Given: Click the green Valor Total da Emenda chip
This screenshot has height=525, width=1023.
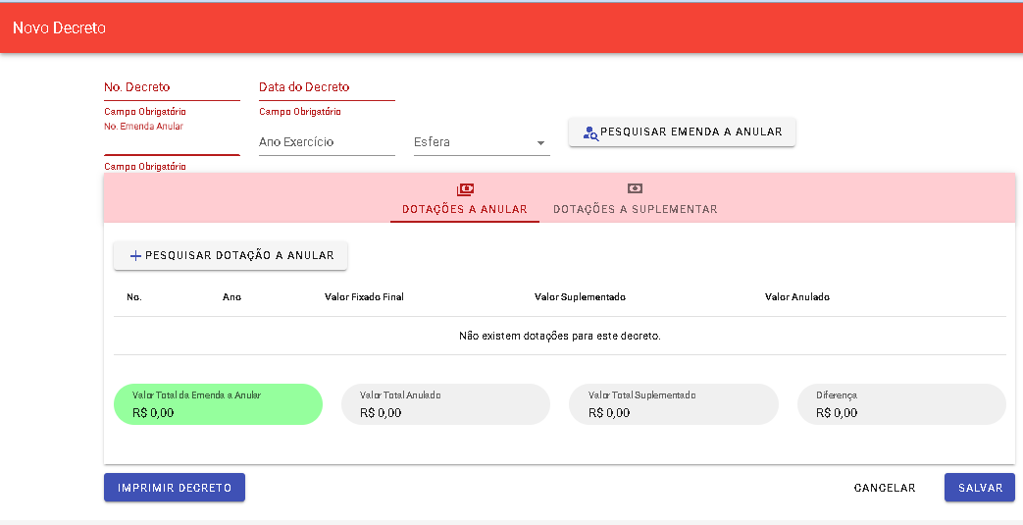Looking at the screenshot, I should [218, 404].
